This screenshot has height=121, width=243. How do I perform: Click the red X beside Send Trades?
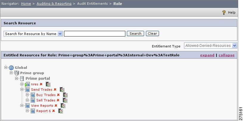pyautogui.click(x=55, y=89)
